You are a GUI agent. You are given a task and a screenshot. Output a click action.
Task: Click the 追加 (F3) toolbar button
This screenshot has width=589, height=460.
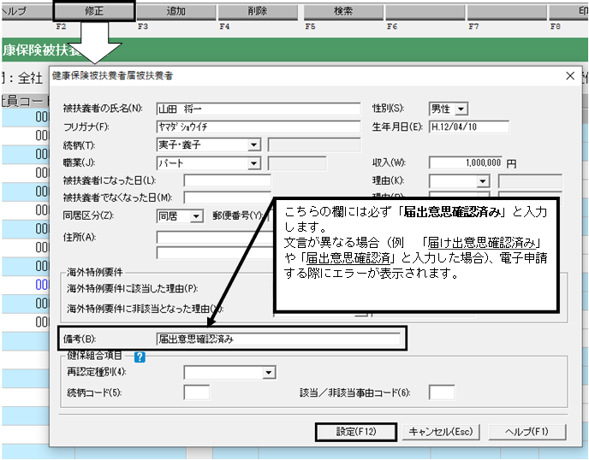pyautogui.click(x=176, y=11)
